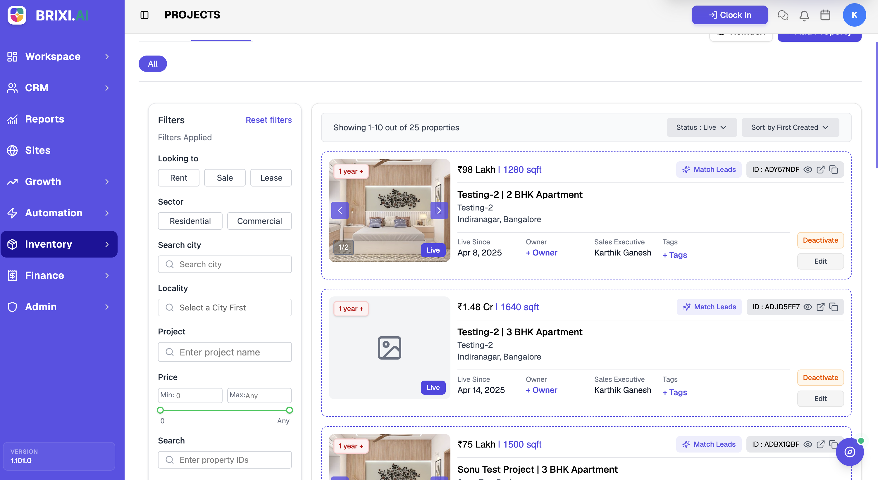Image resolution: width=878 pixels, height=480 pixels.
Task: Expand the Workspace menu chevron
Action: click(107, 56)
